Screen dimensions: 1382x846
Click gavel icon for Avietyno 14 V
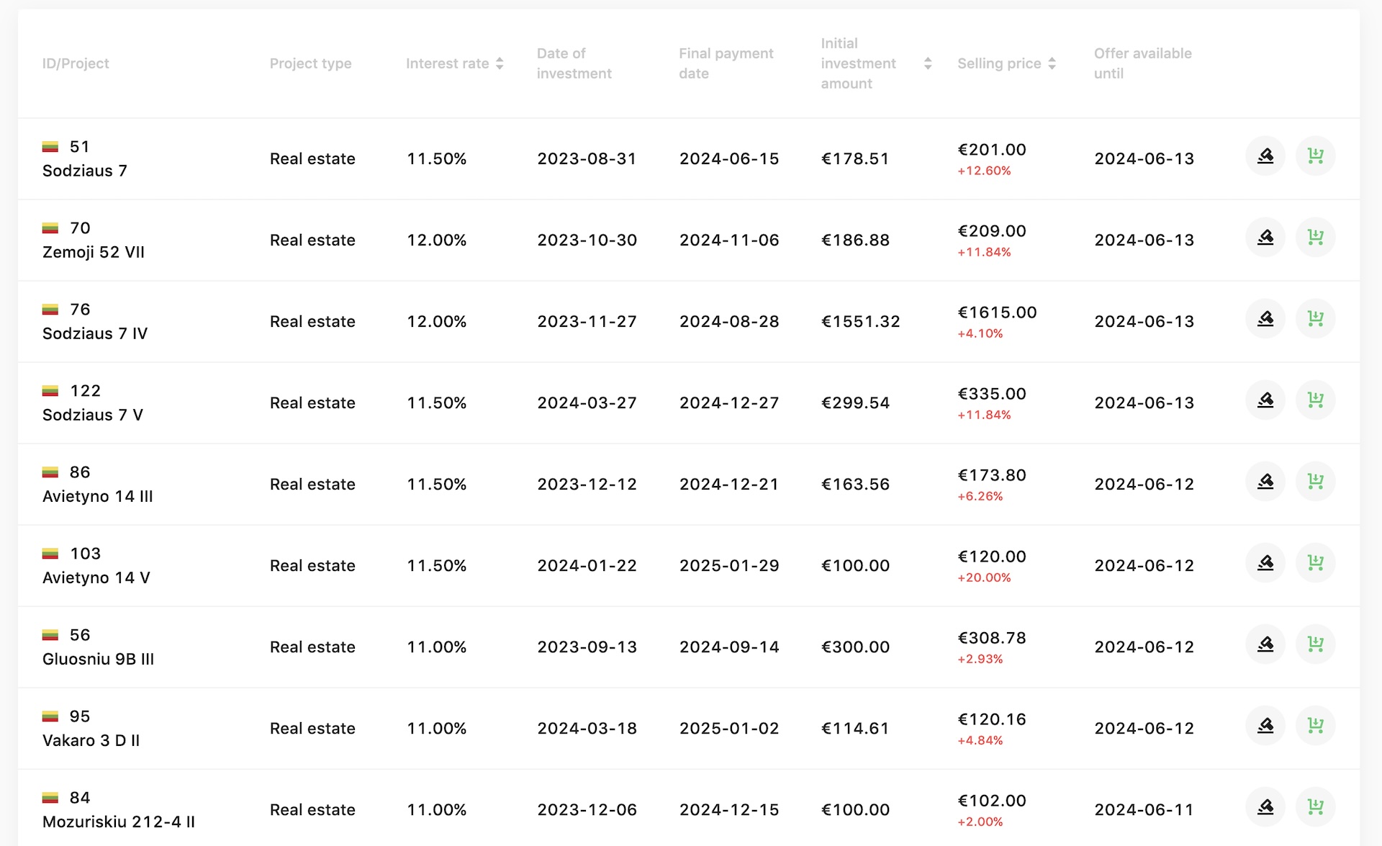pos(1265,563)
